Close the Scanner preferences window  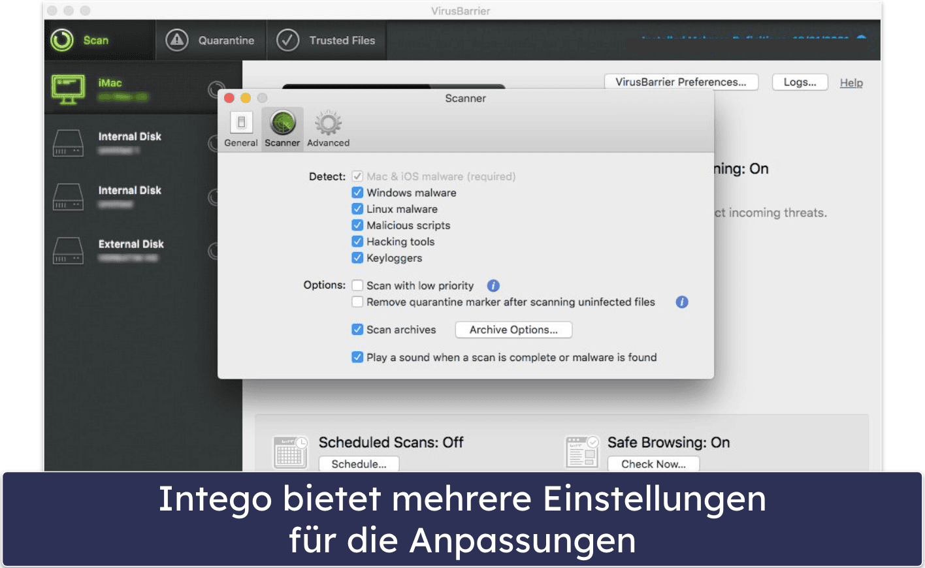(x=229, y=98)
